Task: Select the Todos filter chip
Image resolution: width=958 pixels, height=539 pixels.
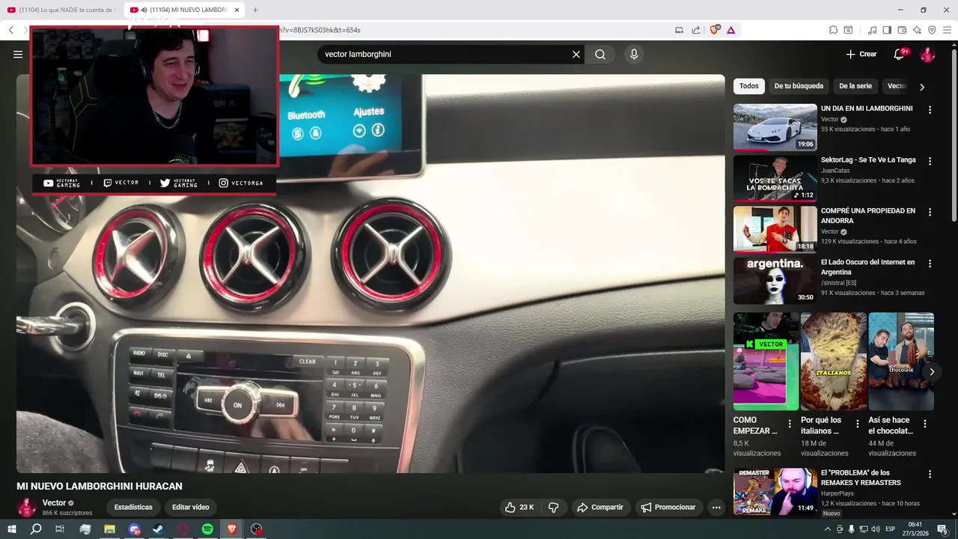Action: pyautogui.click(x=748, y=86)
